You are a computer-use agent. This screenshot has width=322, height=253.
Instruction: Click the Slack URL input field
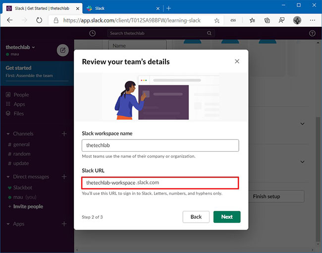160,183
